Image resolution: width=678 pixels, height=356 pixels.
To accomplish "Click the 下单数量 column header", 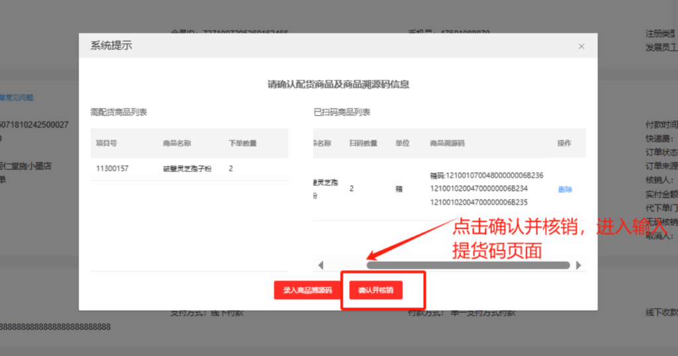I will (242, 143).
